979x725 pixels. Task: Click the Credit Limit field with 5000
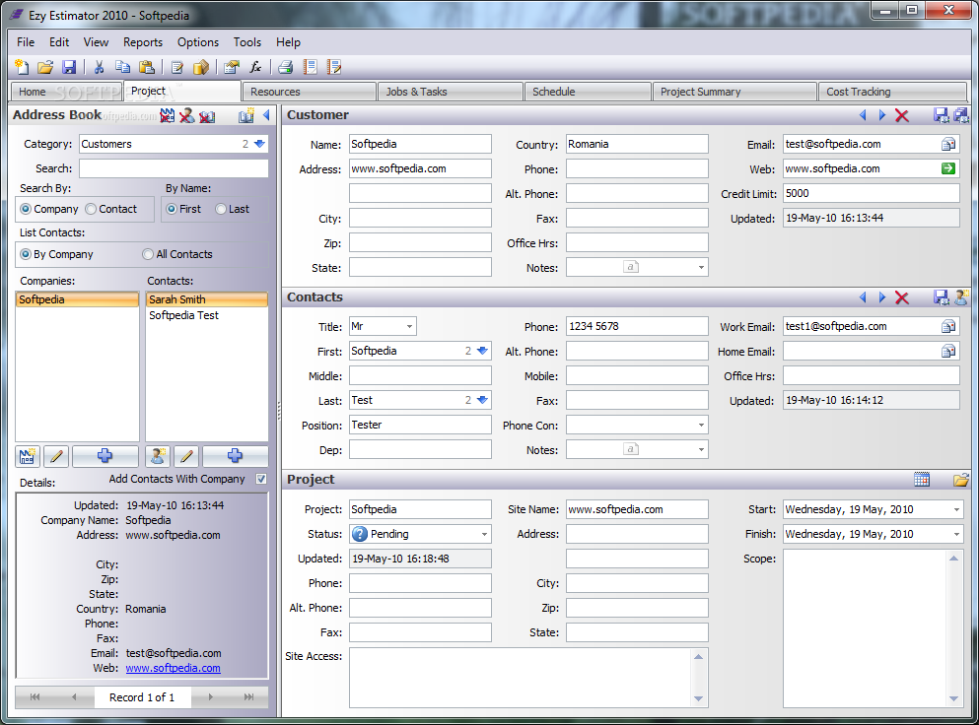tap(871, 193)
